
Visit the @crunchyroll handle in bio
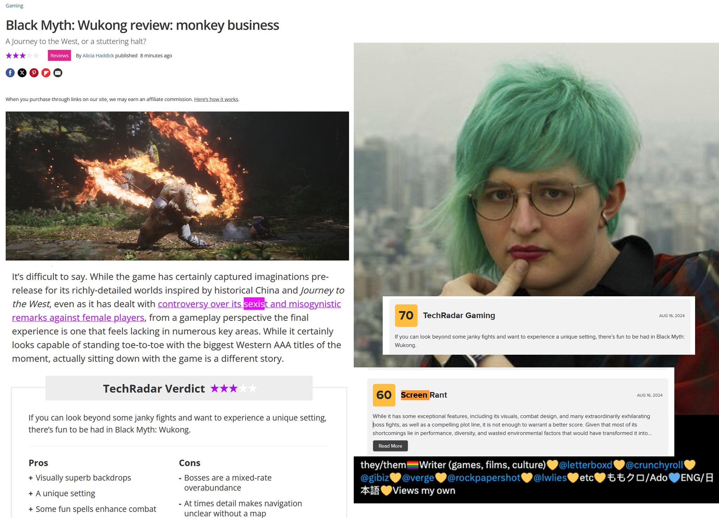pos(654,465)
